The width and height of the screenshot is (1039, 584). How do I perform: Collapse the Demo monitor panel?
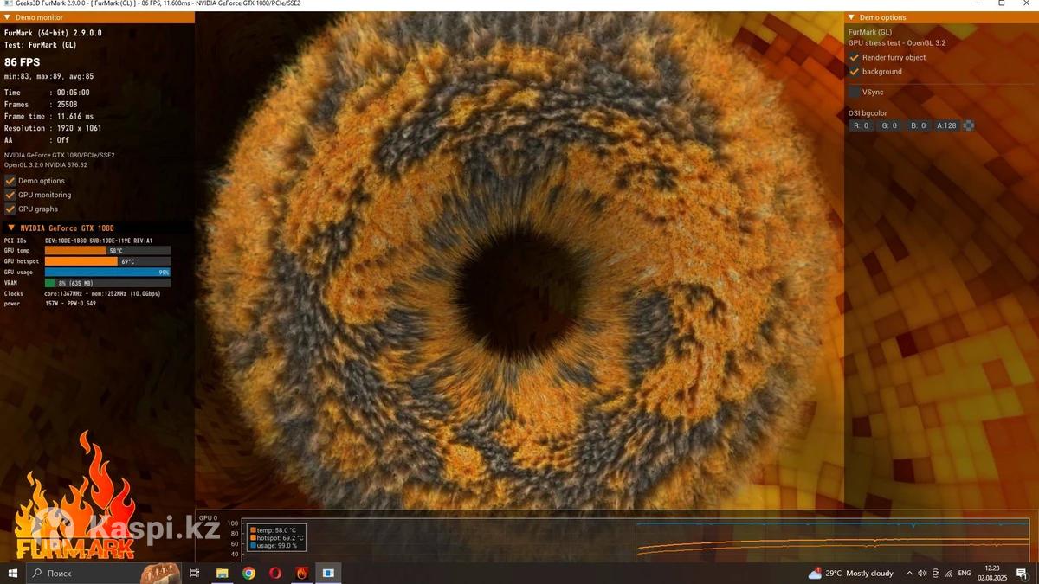[x=7, y=17]
